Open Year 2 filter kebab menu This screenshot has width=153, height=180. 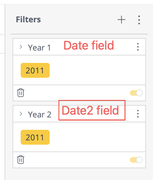tap(138, 114)
